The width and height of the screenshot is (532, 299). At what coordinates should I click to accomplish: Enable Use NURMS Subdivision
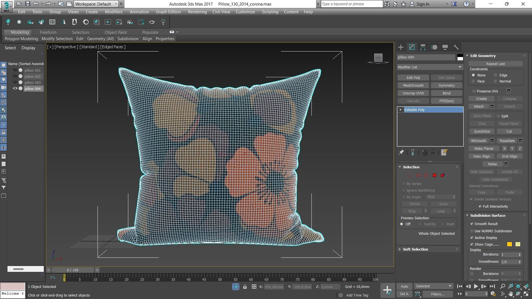point(472,231)
